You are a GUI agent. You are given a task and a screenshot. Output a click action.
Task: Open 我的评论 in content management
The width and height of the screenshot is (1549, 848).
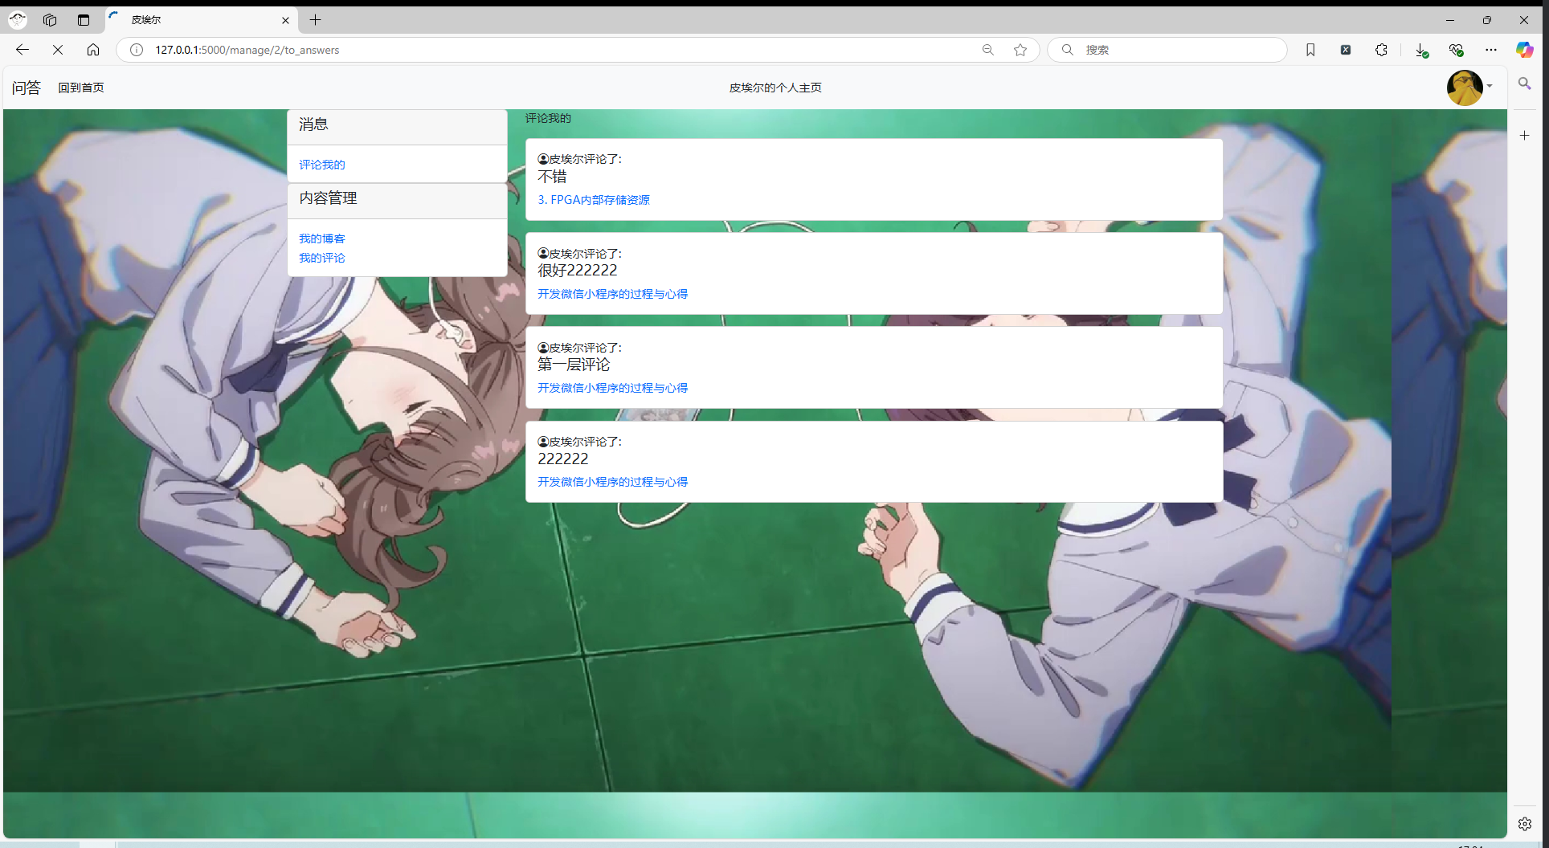pyautogui.click(x=322, y=258)
